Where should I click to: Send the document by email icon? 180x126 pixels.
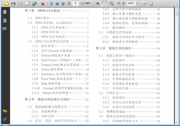click(x=27, y=4)
